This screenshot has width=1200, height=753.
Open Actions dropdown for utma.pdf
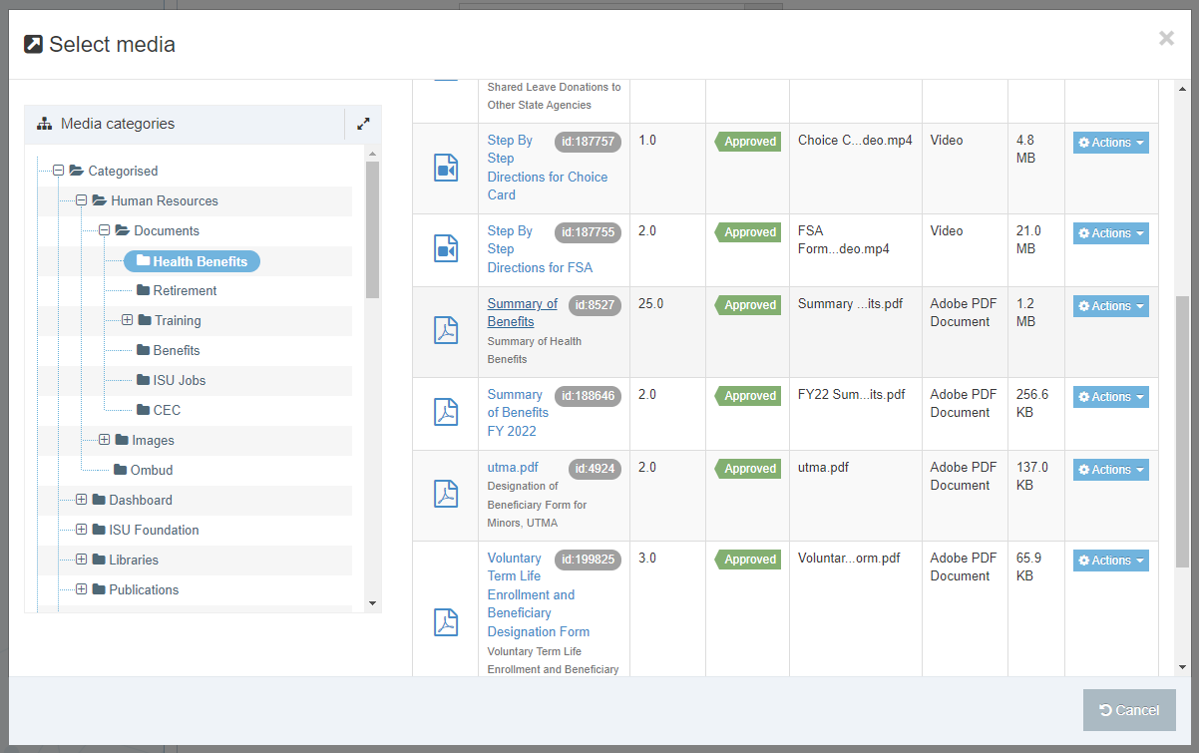pos(1110,470)
